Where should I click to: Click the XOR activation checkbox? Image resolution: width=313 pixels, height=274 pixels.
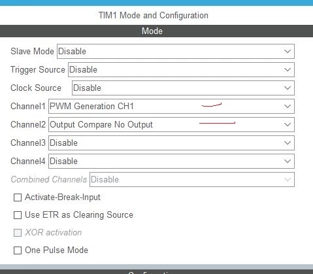point(18,233)
